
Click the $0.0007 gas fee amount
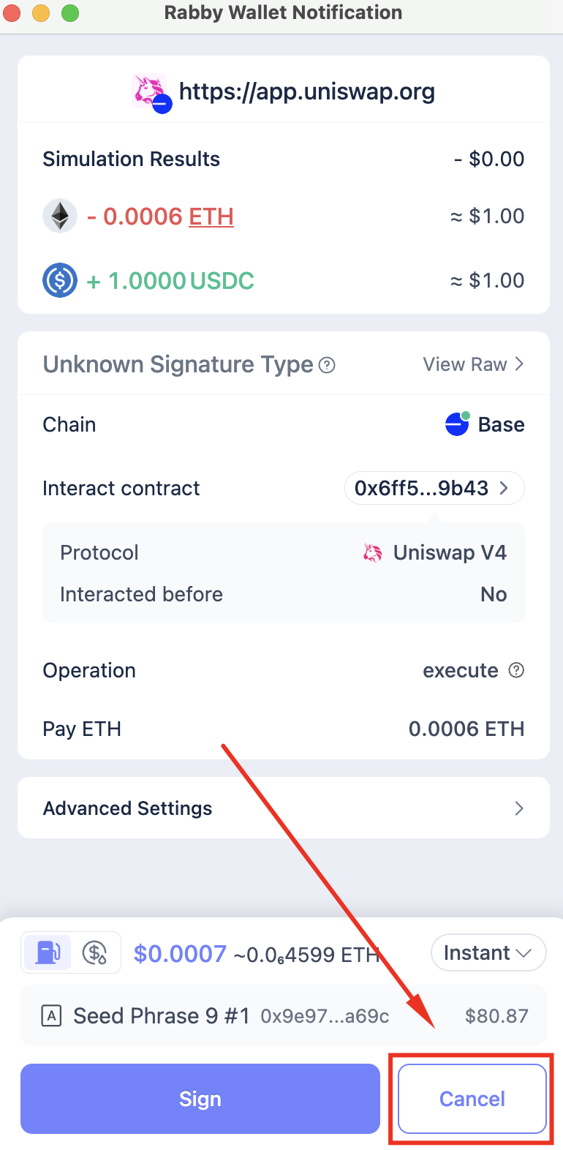pyautogui.click(x=180, y=954)
